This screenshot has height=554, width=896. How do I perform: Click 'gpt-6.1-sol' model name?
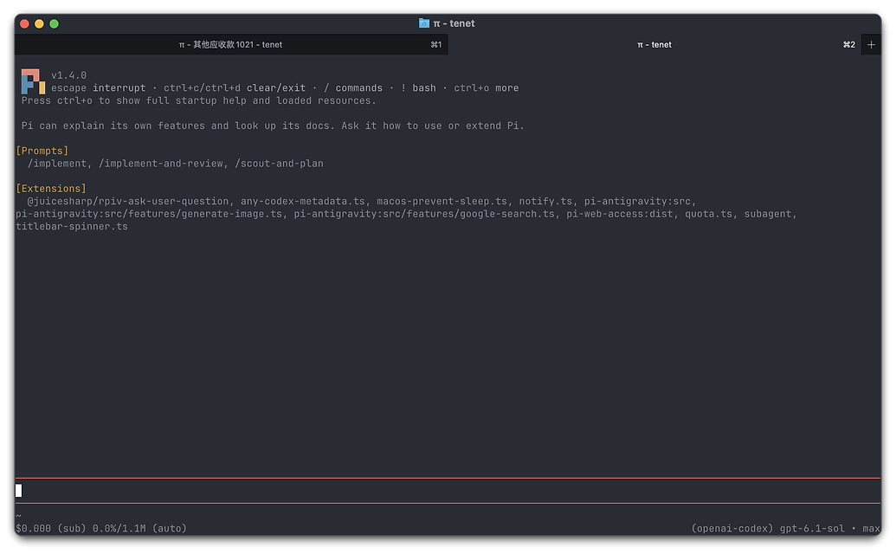(x=812, y=528)
